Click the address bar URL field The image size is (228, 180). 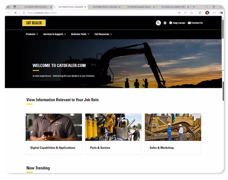(x=96, y=13)
